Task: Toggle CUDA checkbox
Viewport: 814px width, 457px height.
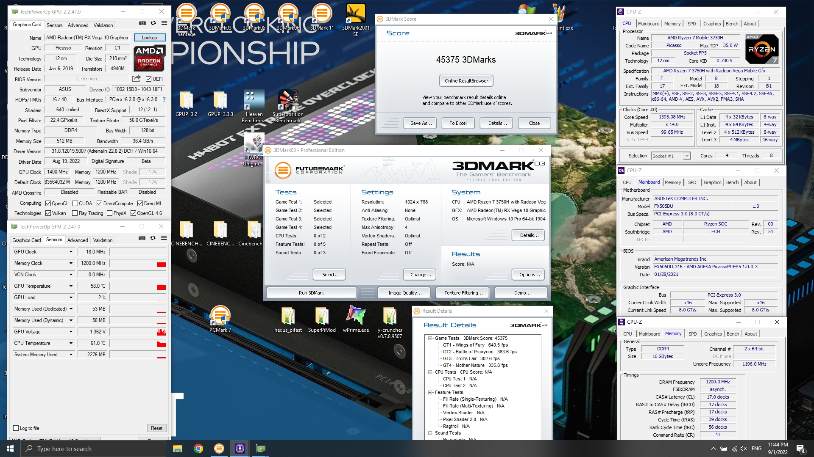Action: click(x=75, y=204)
